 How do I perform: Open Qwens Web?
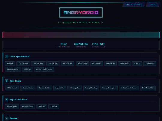point(124,63)
